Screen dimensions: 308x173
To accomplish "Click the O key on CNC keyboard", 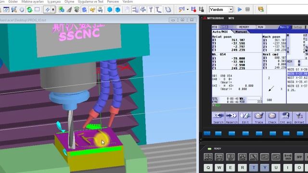I will pyautogui.click(x=299, y=168).
